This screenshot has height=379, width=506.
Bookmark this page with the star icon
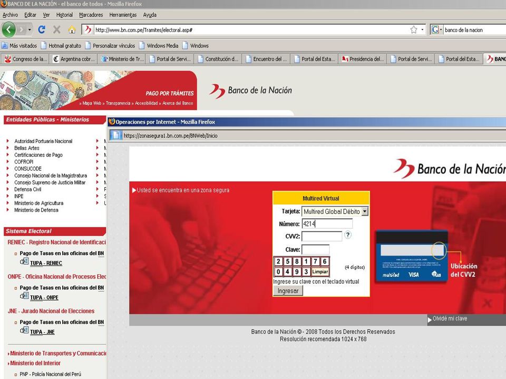click(414, 29)
